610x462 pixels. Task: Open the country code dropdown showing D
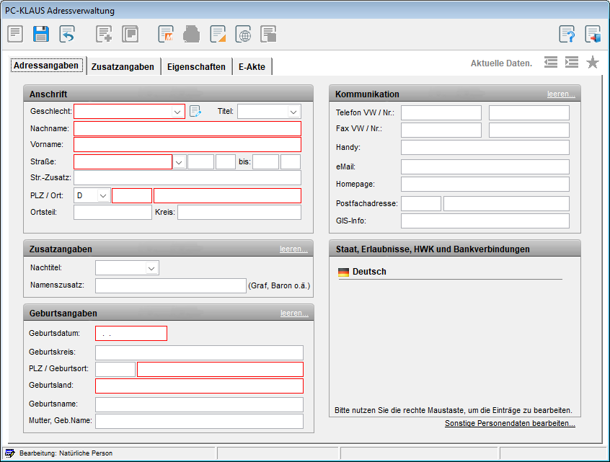pos(102,195)
